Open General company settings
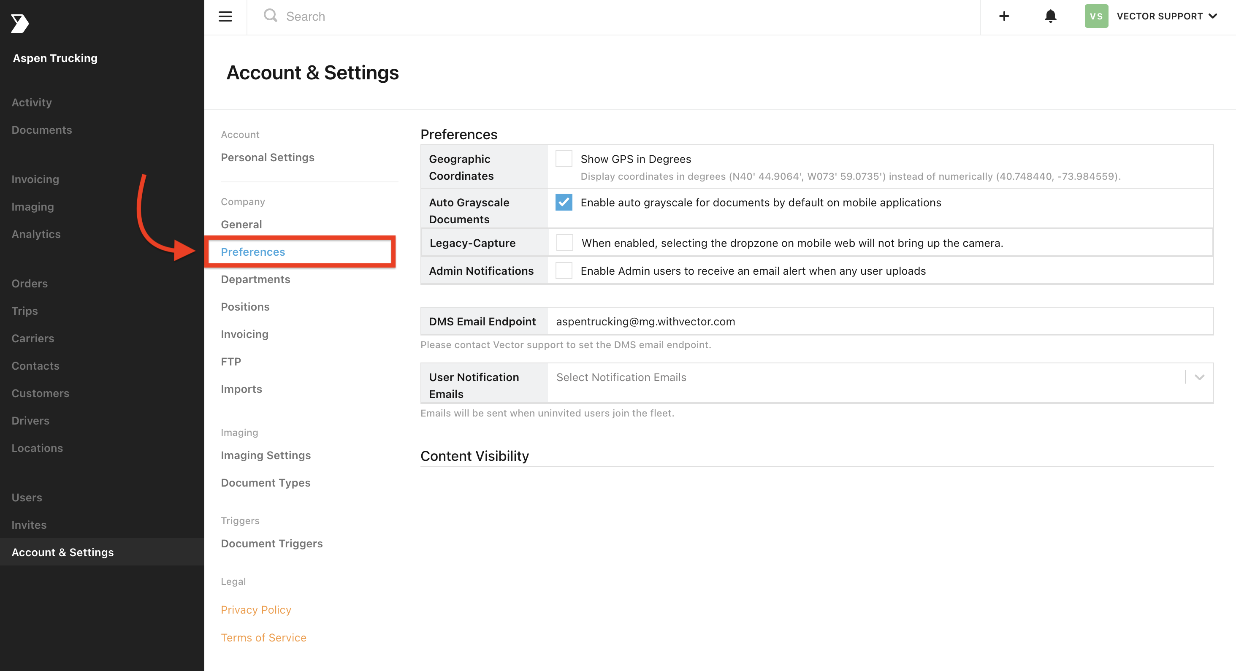 pos(241,225)
